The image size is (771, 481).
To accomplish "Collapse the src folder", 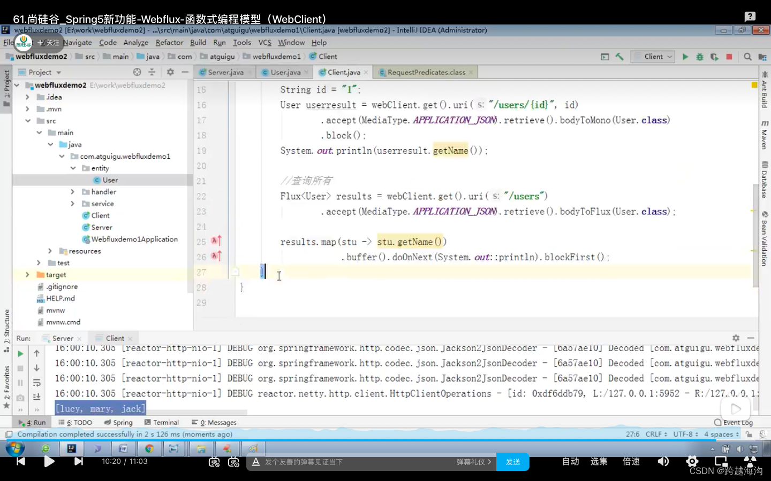I will [28, 121].
